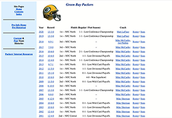This screenshot has width=172, height=118.
Task: Open the 2018 season year link
Action: (x=41, y=42)
